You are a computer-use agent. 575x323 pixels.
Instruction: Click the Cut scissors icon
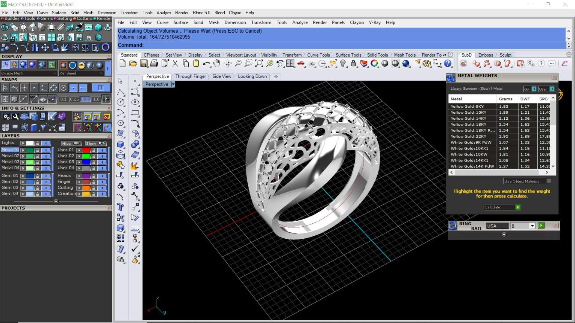click(175, 63)
